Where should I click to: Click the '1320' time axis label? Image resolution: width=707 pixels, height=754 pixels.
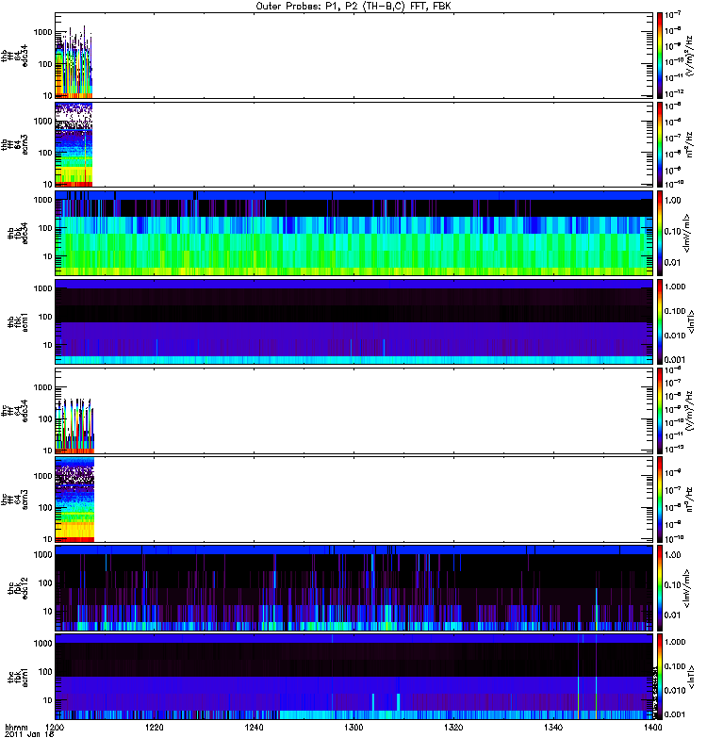[x=453, y=727]
